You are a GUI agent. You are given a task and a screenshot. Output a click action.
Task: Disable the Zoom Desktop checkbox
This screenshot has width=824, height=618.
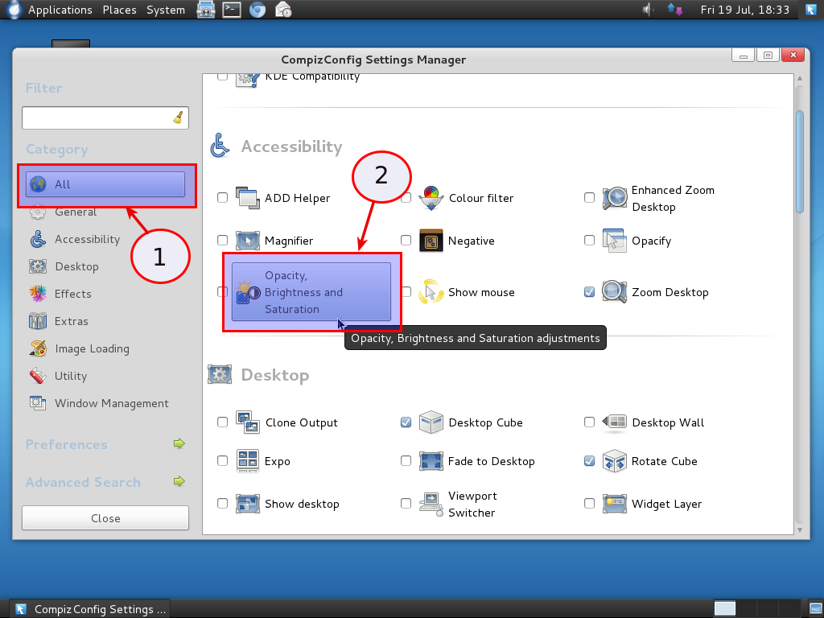[x=589, y=291]
